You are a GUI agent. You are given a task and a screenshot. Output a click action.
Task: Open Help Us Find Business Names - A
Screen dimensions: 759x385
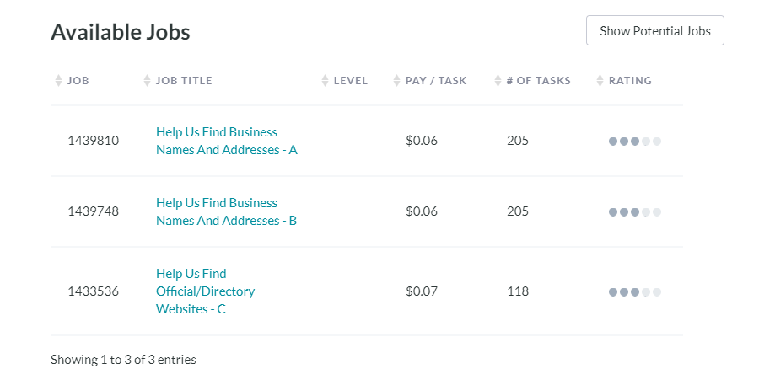coord(227,141)
